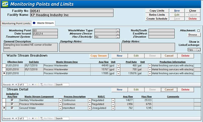Open process description dropdown for Intermittent row

[90, 108]
